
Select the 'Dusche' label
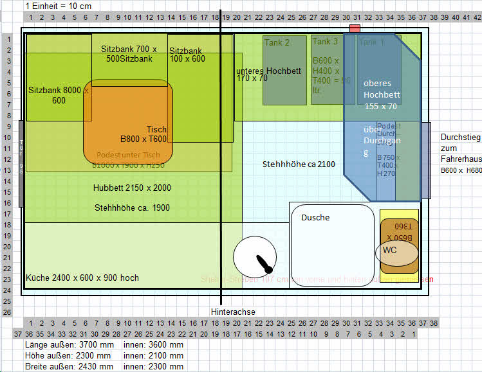tap(315, 218)
